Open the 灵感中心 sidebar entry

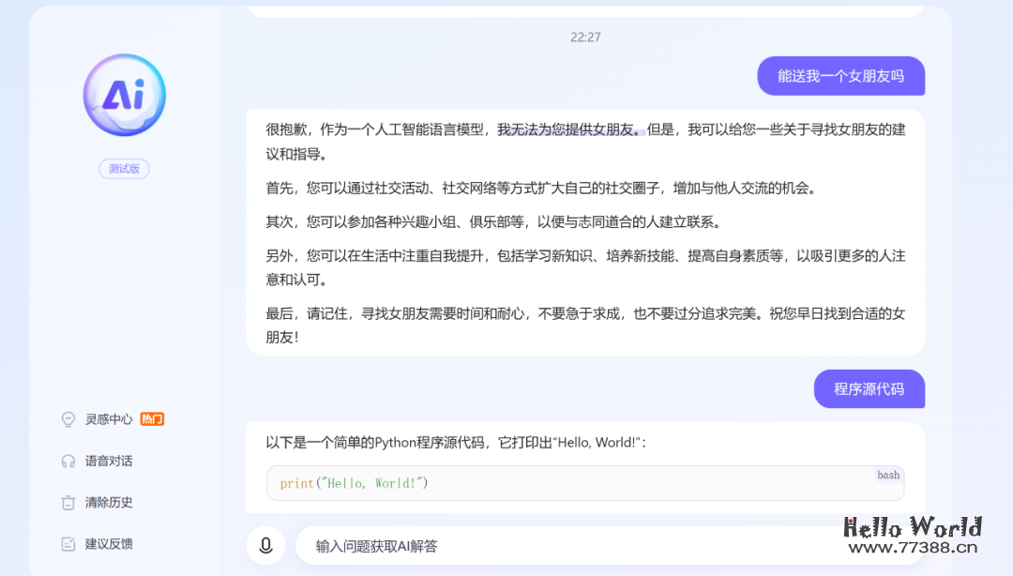(x=110, y=419)
